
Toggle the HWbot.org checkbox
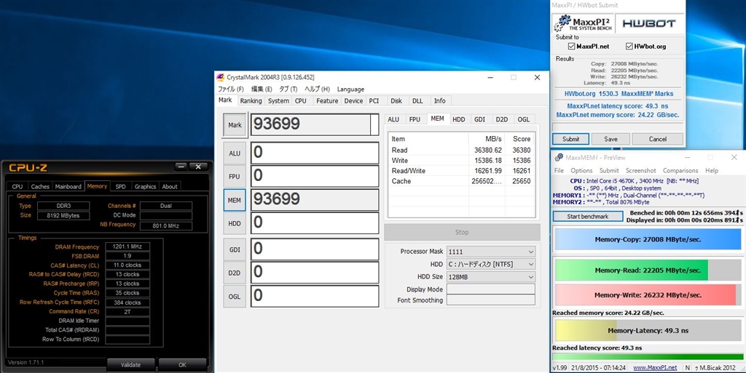[629, 47]
